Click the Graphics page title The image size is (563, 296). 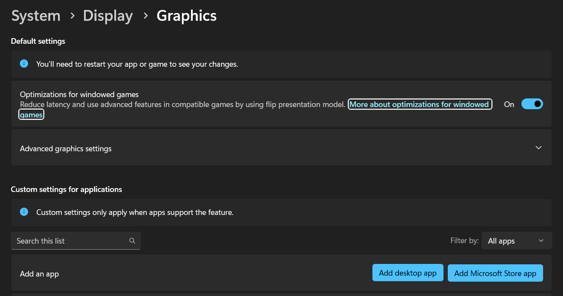pos(186,16)
